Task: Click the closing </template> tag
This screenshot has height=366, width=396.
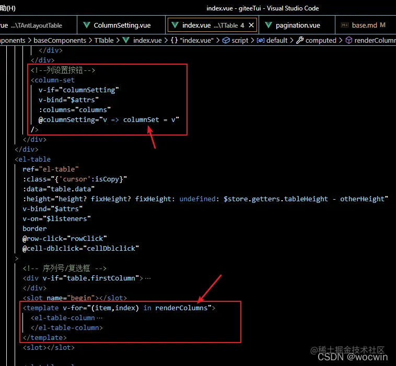Action: (45, 338)
